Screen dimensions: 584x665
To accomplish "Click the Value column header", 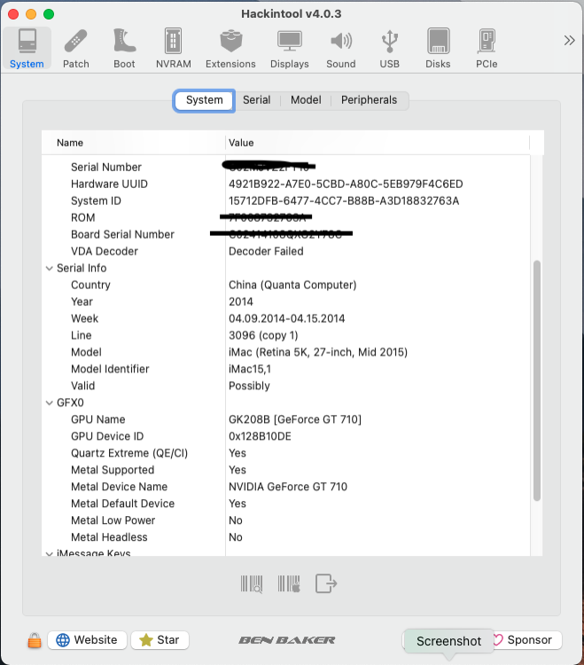I will click(378, 143).
